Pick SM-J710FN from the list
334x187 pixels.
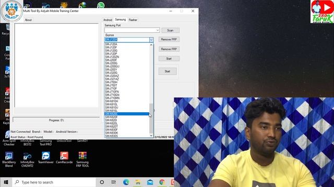(x=127, y=92)
